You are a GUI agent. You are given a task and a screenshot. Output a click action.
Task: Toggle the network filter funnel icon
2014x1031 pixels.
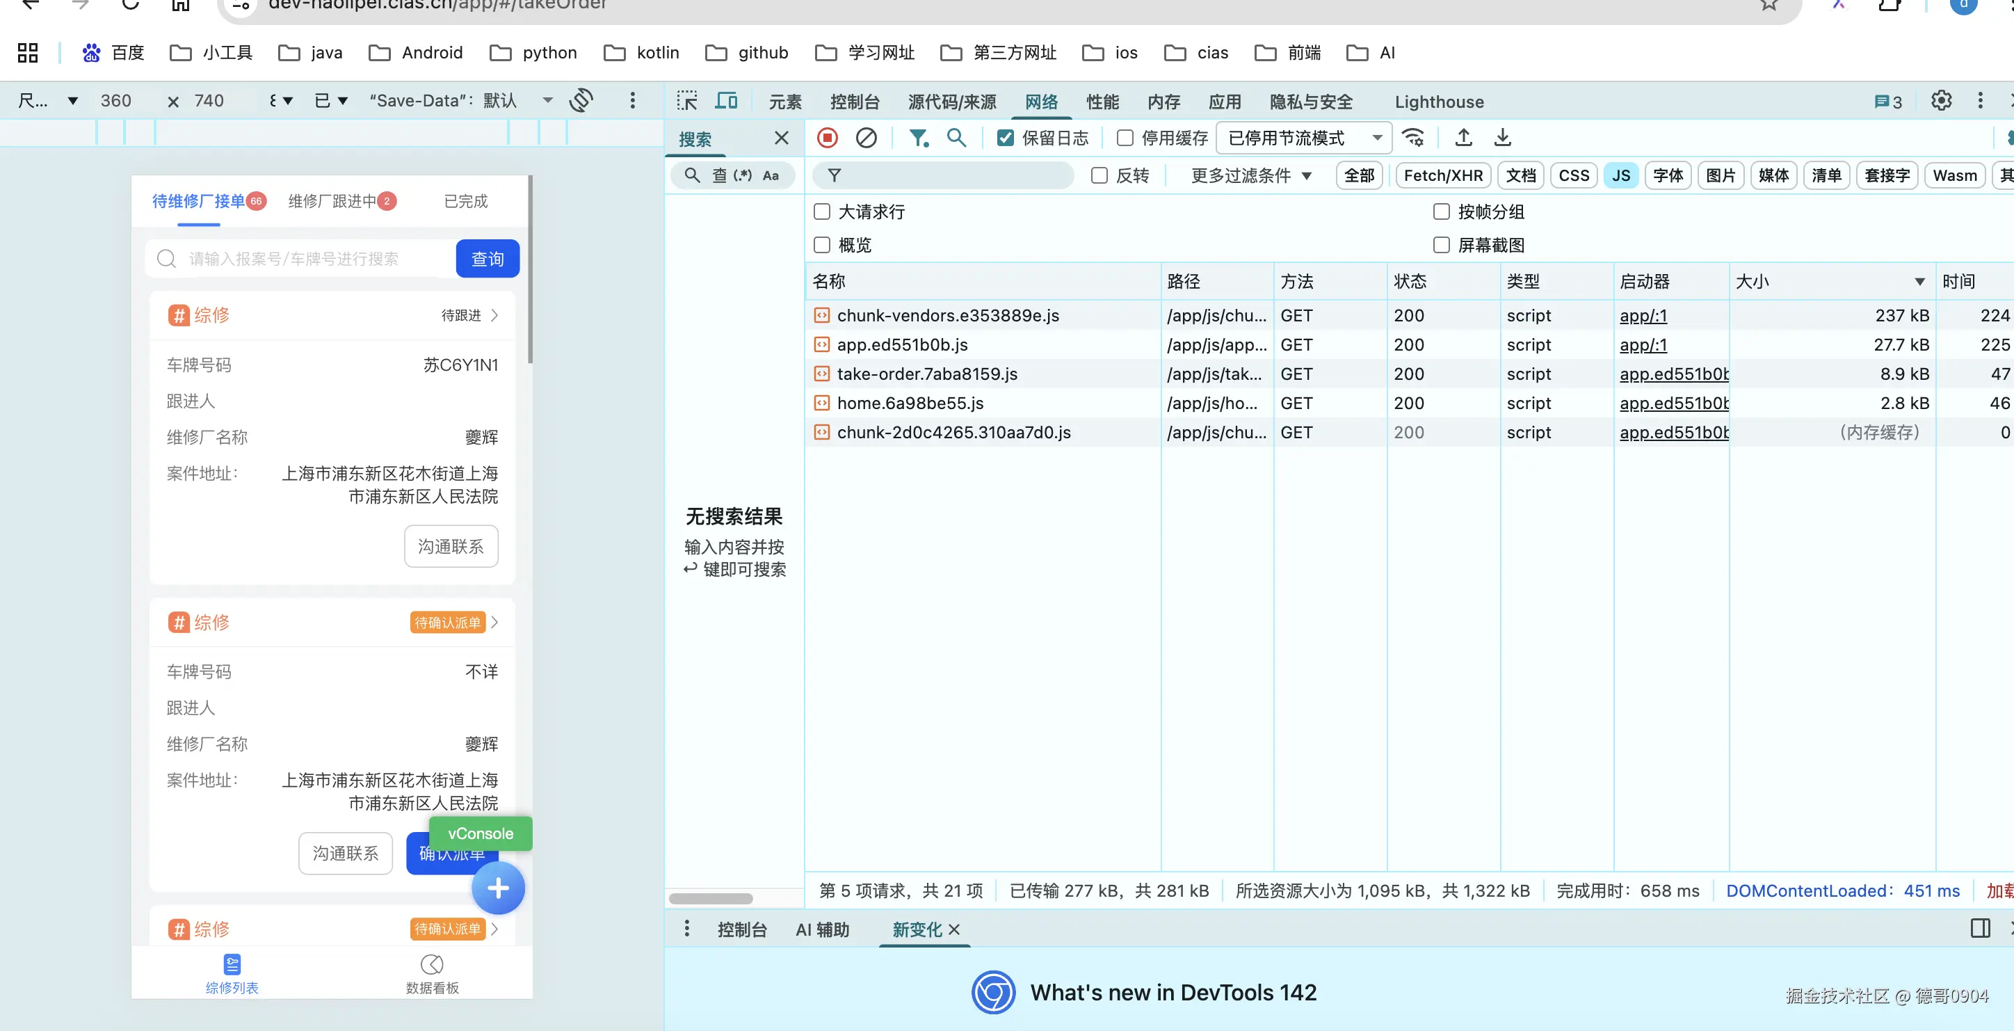click(x=918, y=138)
